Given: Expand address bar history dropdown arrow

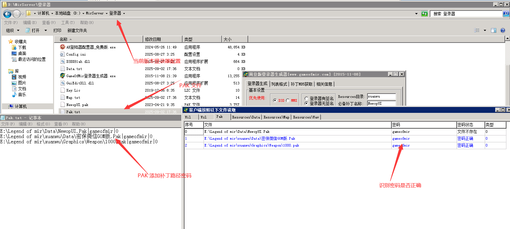Looking at the screenshot, I should click(416, 14).
